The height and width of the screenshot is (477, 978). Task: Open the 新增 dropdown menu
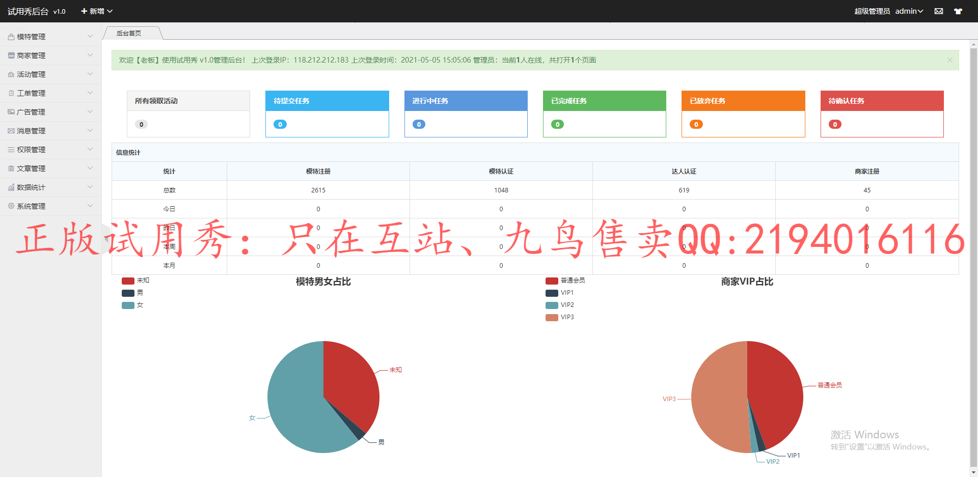click(x=97, y=11)
